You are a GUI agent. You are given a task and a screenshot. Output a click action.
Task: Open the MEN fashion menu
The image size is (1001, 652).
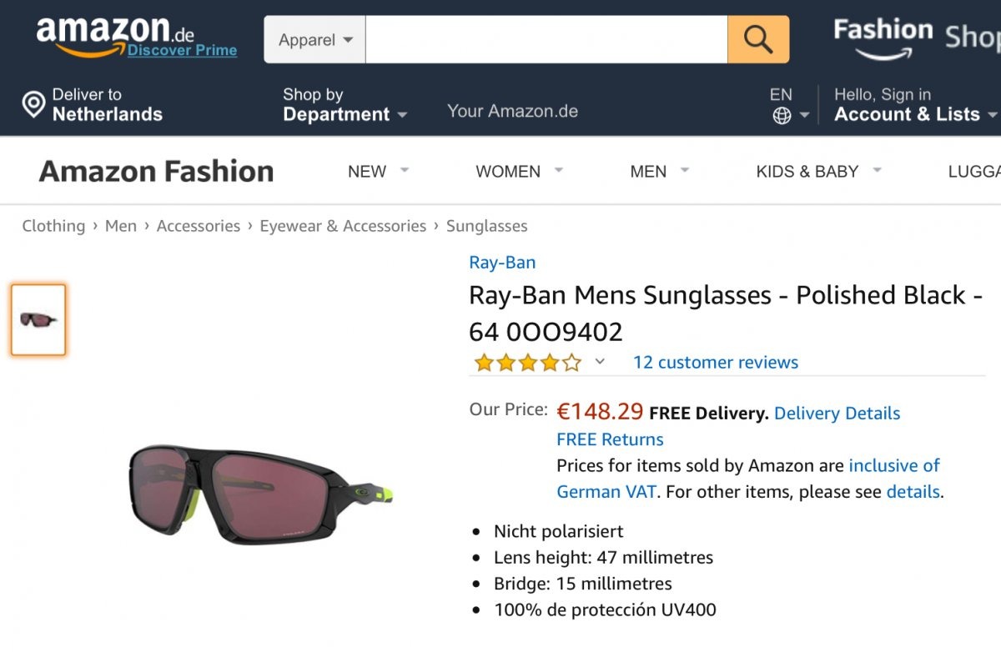tap(659, 172)
